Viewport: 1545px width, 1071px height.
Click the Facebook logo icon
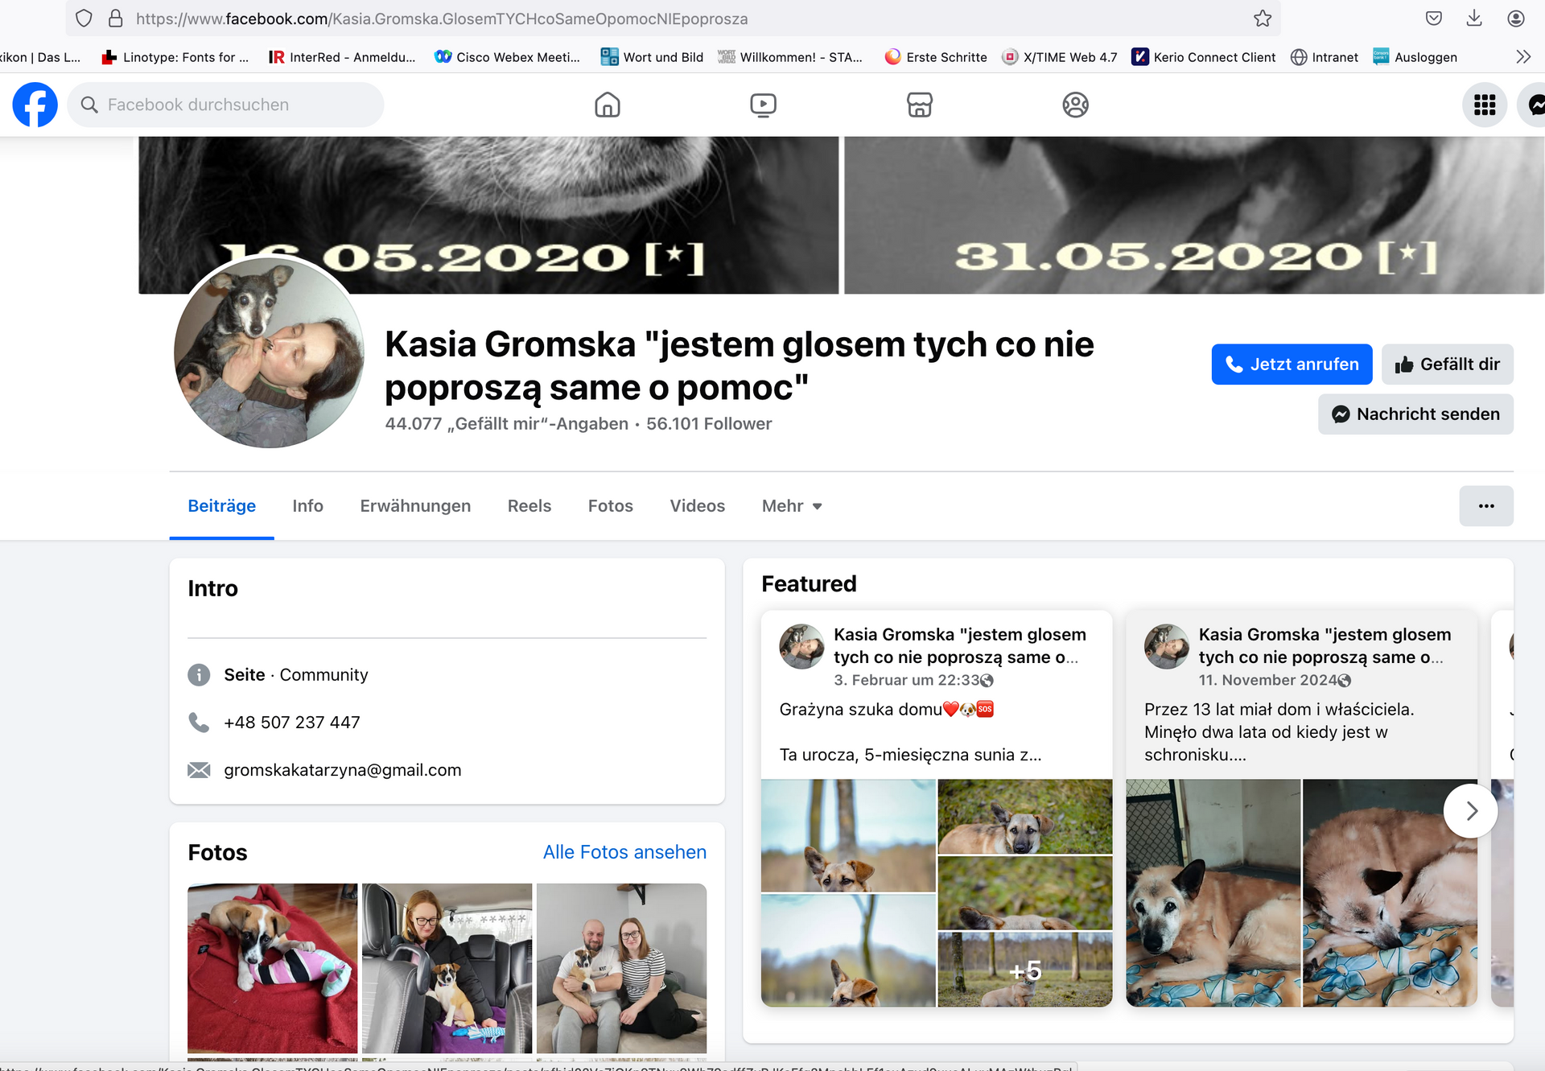35,105
